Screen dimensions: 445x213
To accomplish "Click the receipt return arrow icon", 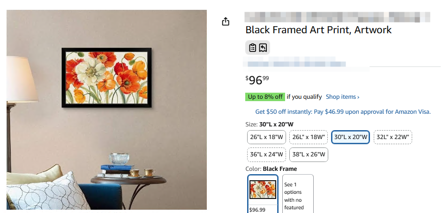I will (x=263, y=48).
